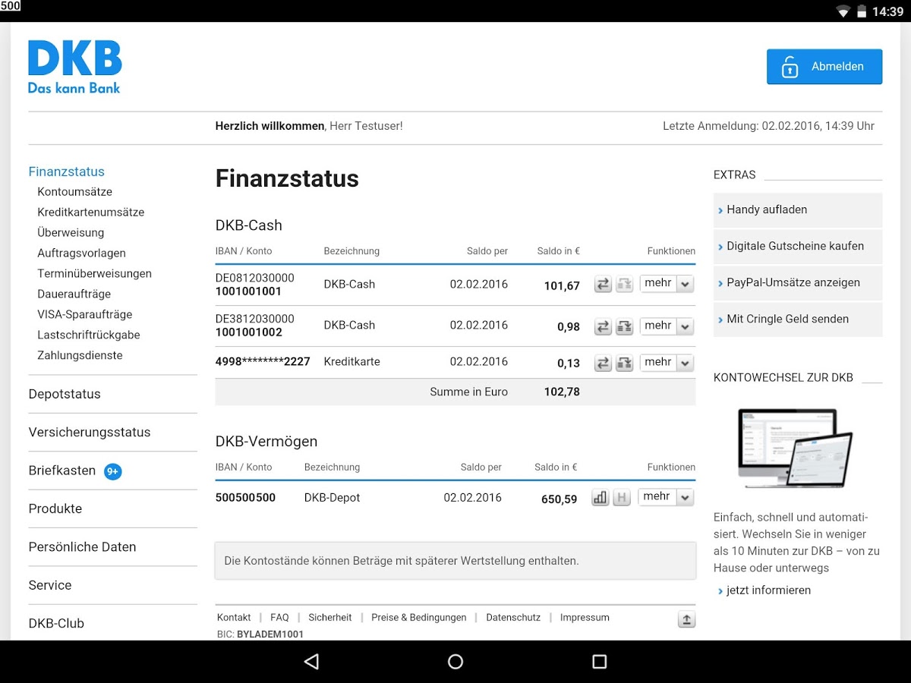The height and width of the screenshot is (683, 911).
Task: Click credit card number 4998********2227
Action: tap(263, 362)
